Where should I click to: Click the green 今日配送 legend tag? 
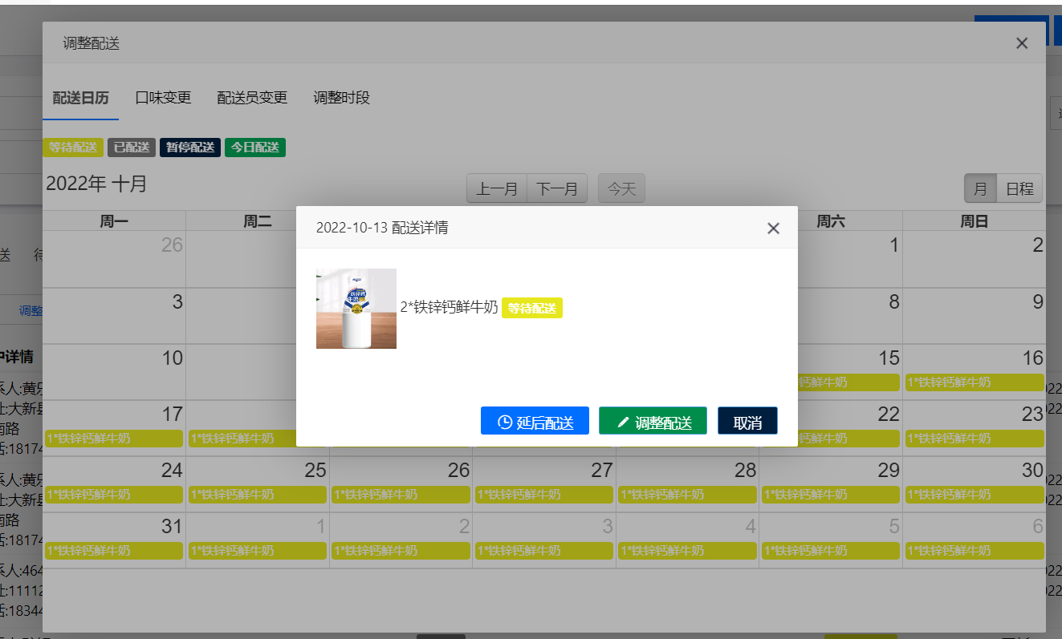tap(255, 148)
